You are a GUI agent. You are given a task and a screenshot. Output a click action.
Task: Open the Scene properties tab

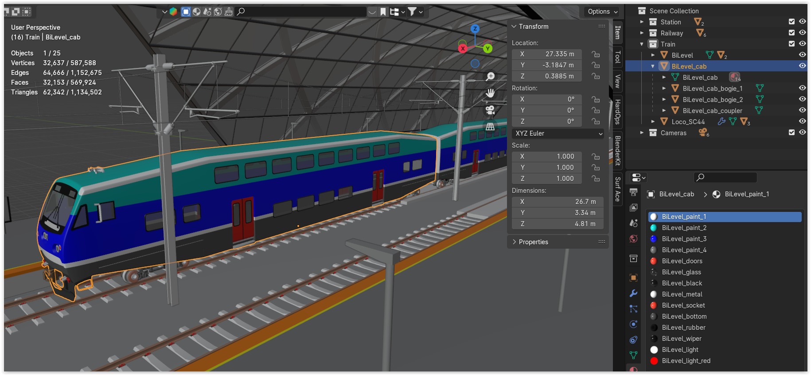point(633,223)
